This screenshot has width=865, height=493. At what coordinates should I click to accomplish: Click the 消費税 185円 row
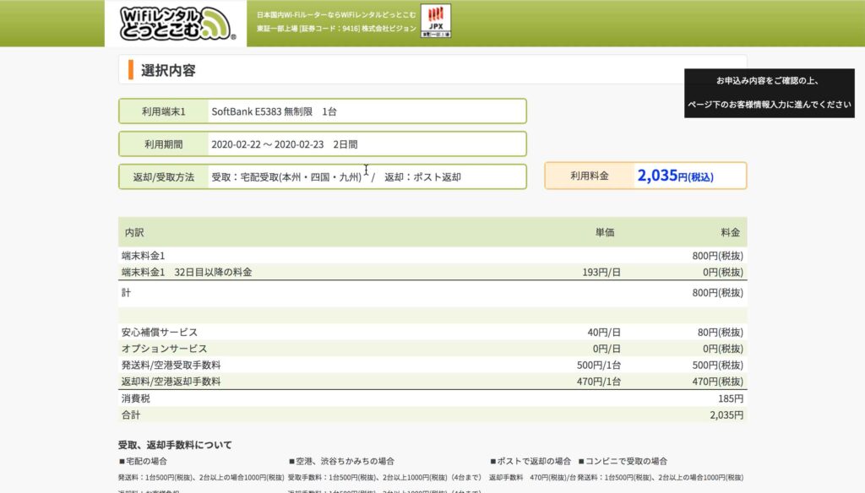(x=432, y=398)
